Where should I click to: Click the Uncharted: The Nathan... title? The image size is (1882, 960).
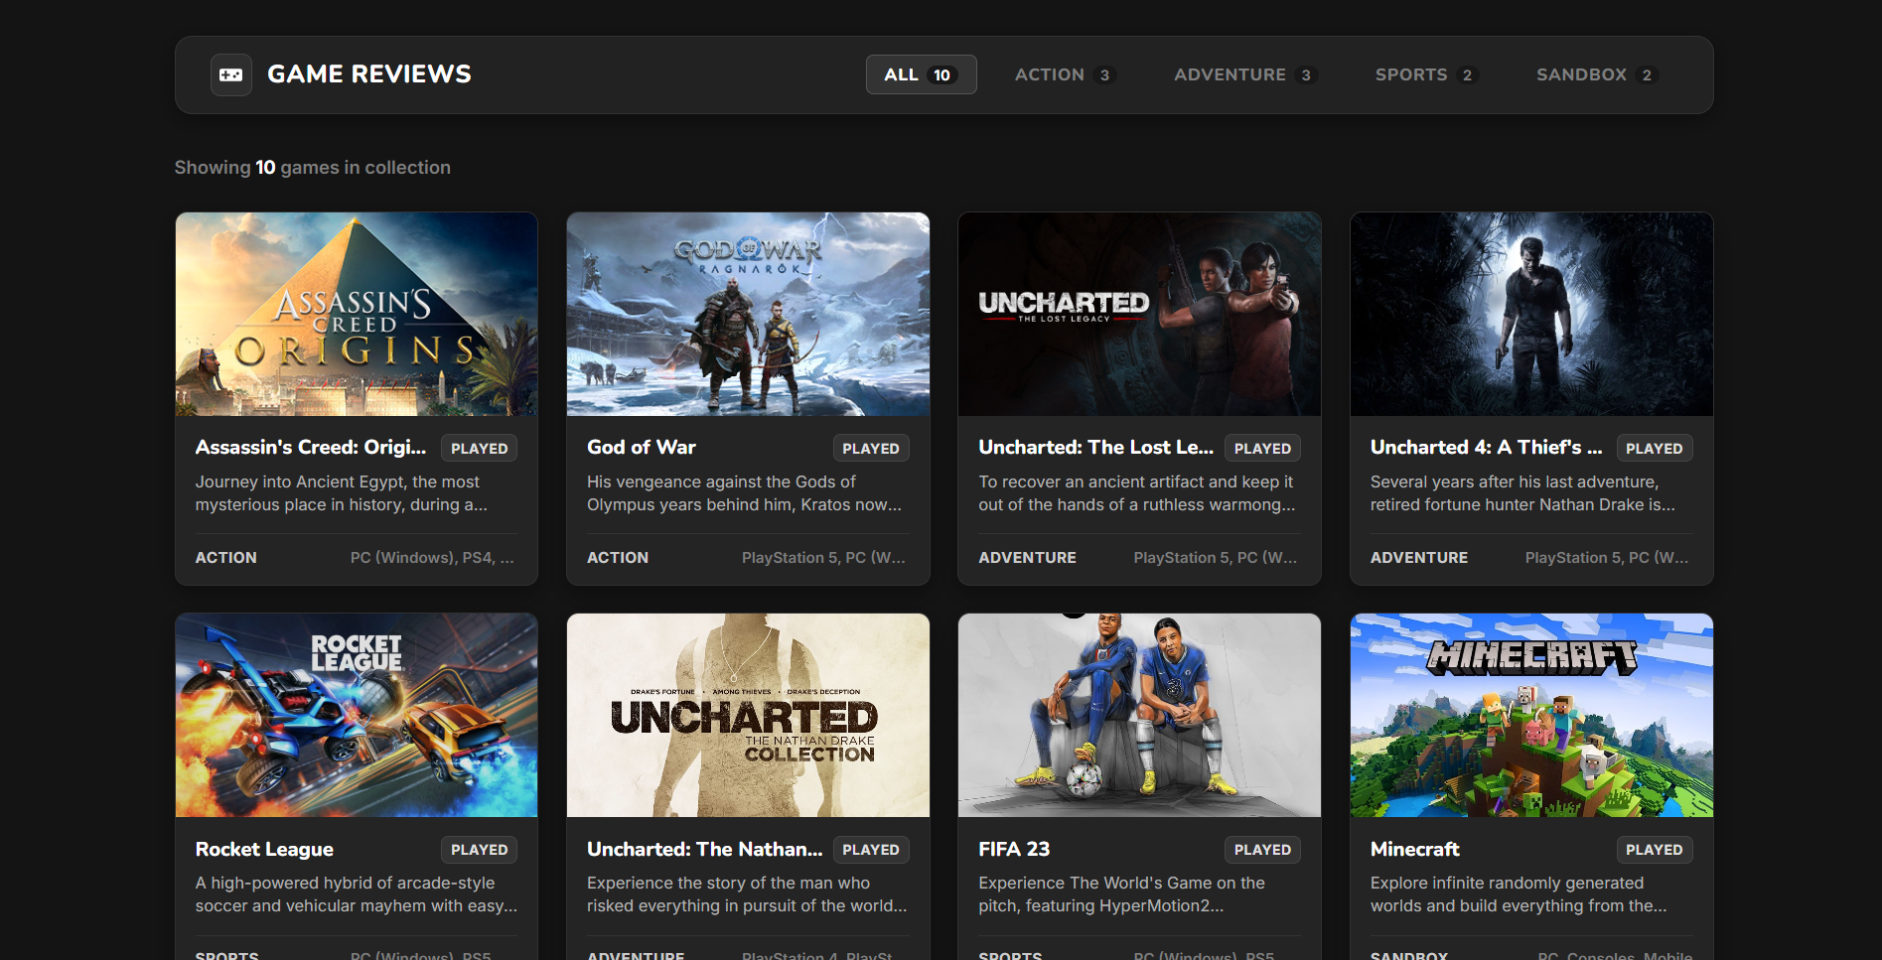[704, 850]
